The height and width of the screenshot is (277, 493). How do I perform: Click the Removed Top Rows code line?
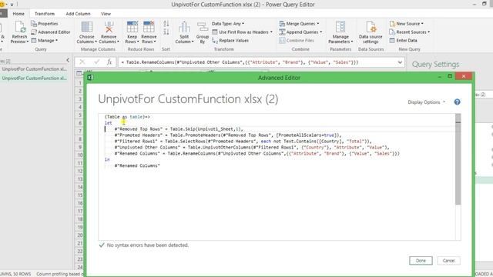point(179,129)
